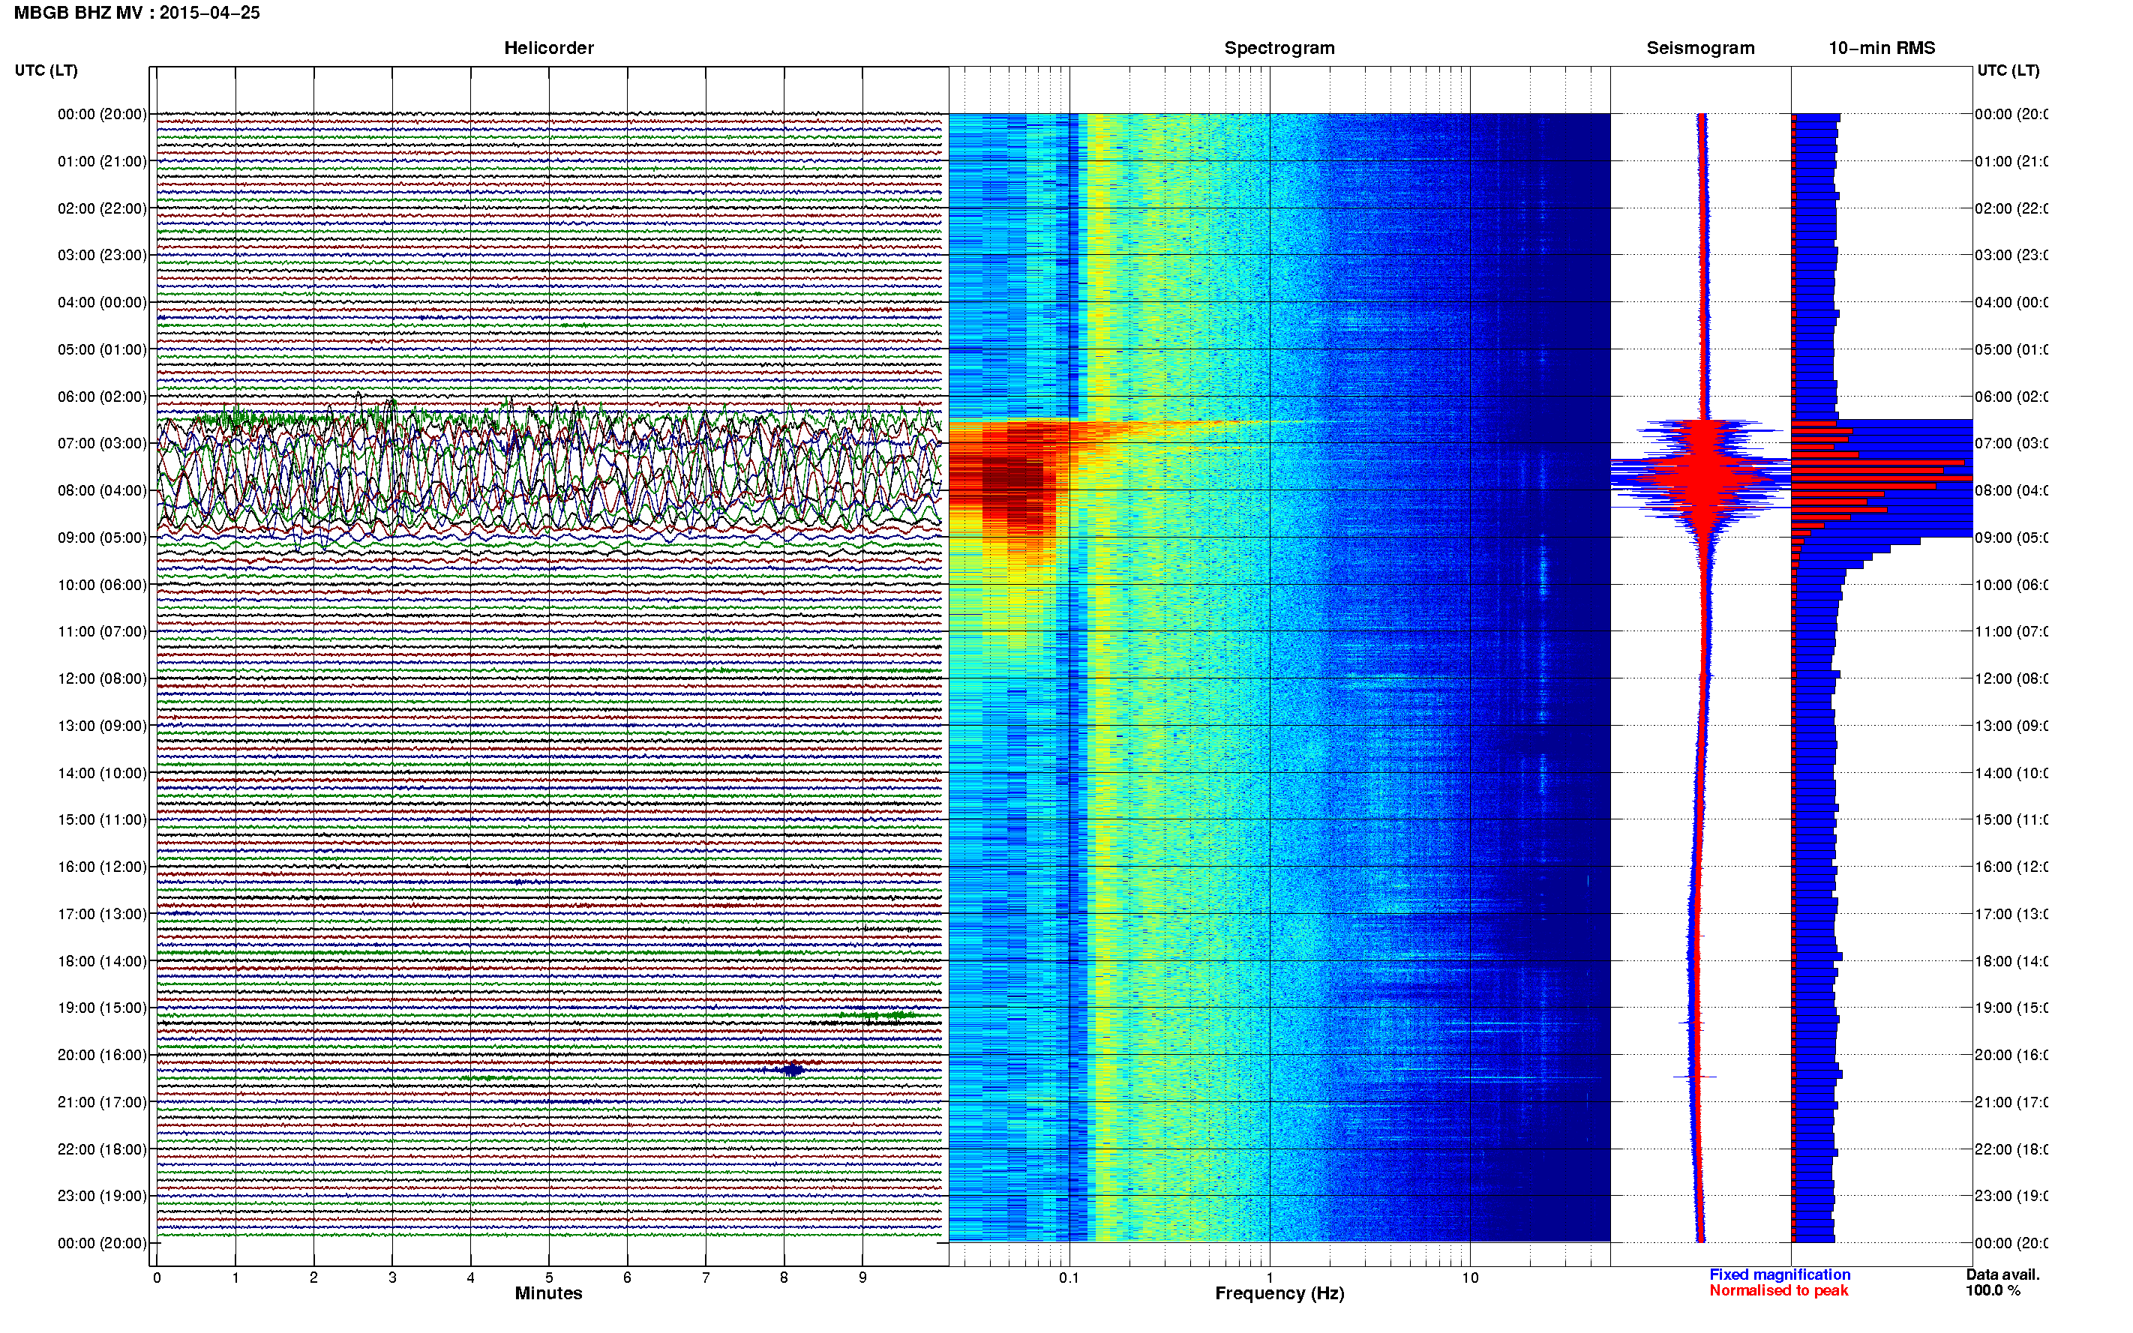The height and width of the screenshot is (1333, 2133).
Task: Click the left '12:00 (08:00)' time label
Action: click(x=102, y=678)
